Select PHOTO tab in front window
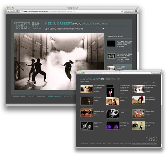This screenshot has height=154, width=167. coord(101,79)
